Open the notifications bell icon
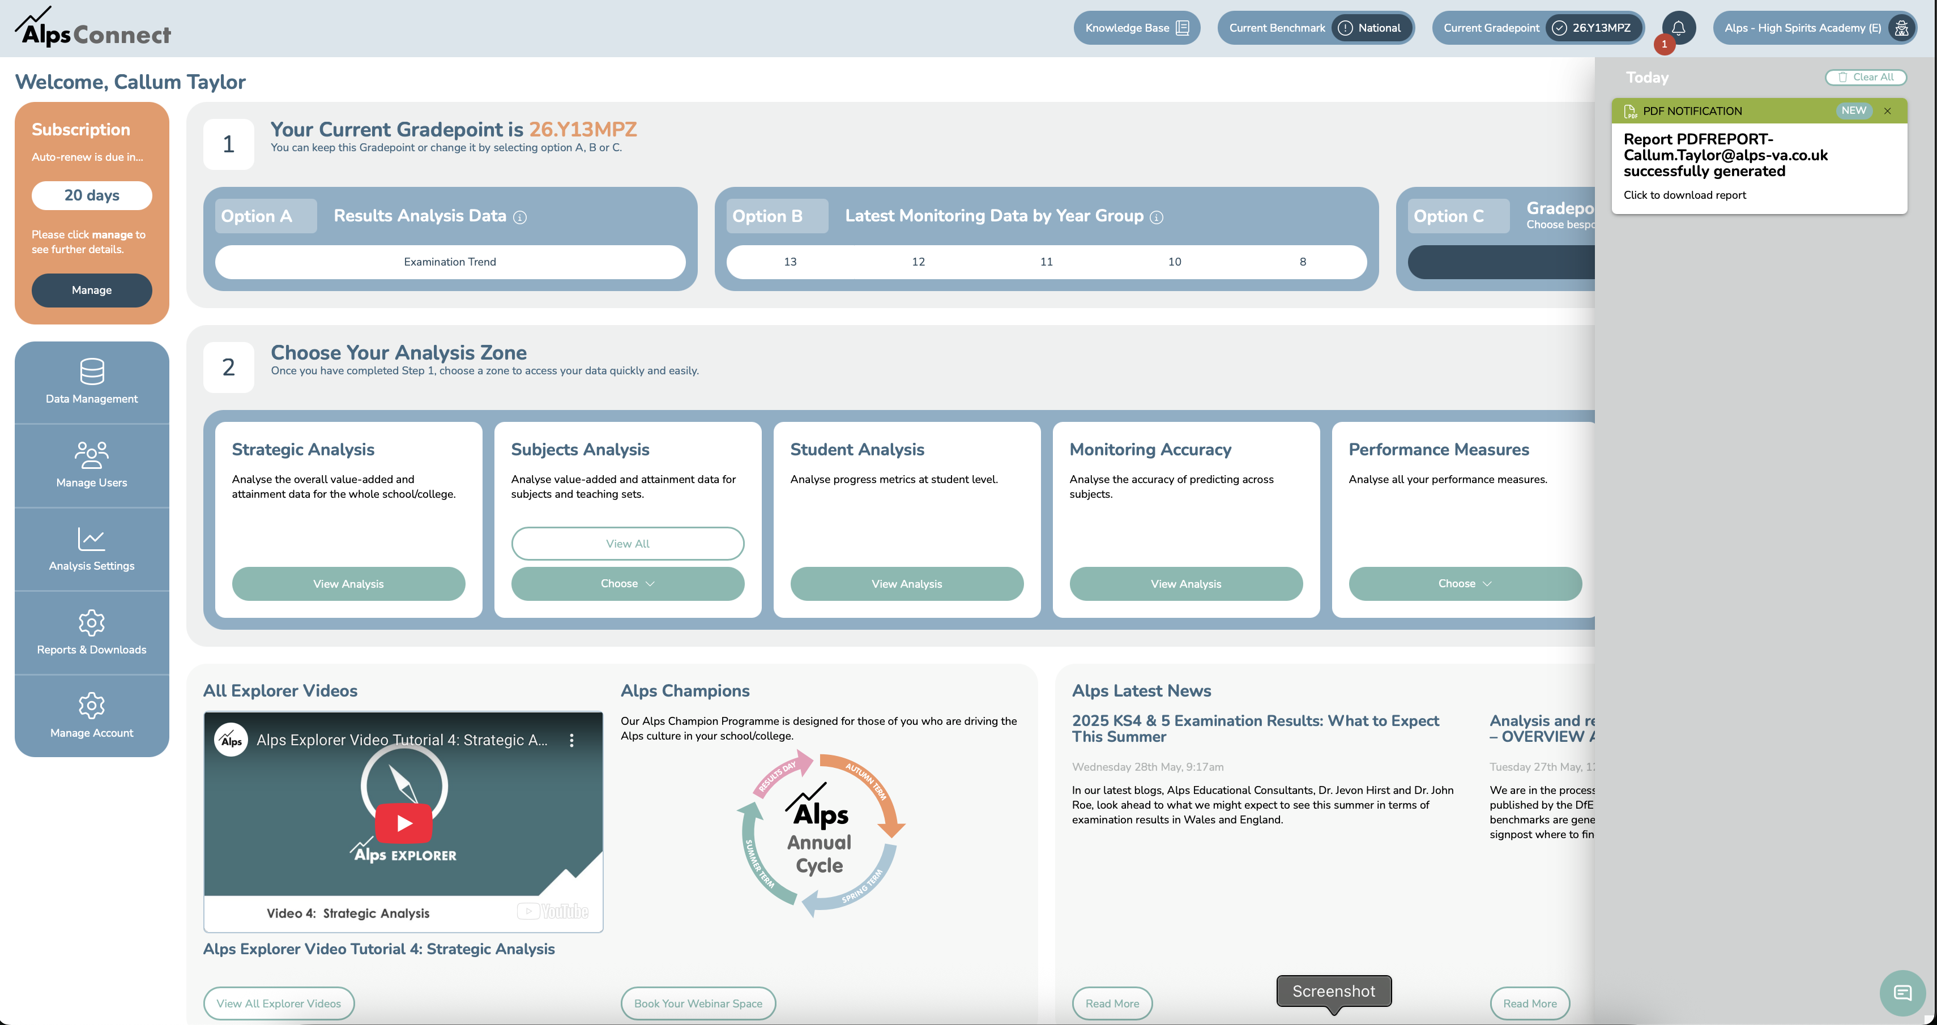 (x=1678, y=28)
